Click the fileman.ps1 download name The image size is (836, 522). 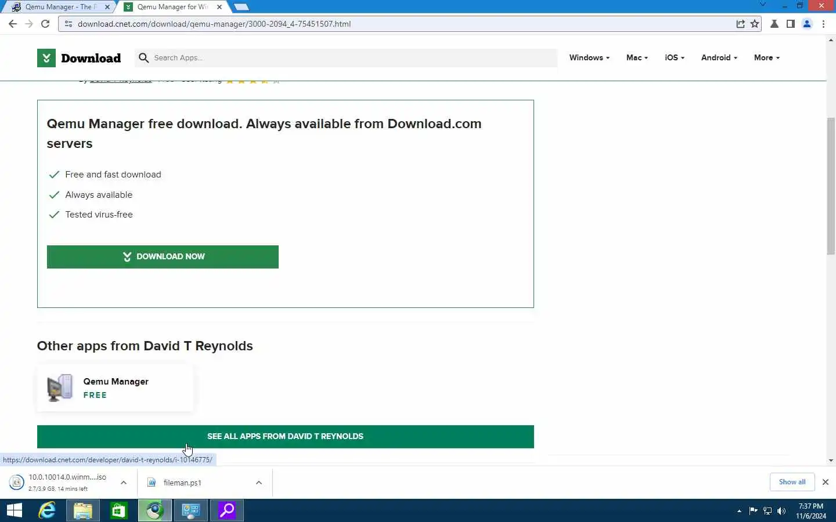(x=182, y=483)
